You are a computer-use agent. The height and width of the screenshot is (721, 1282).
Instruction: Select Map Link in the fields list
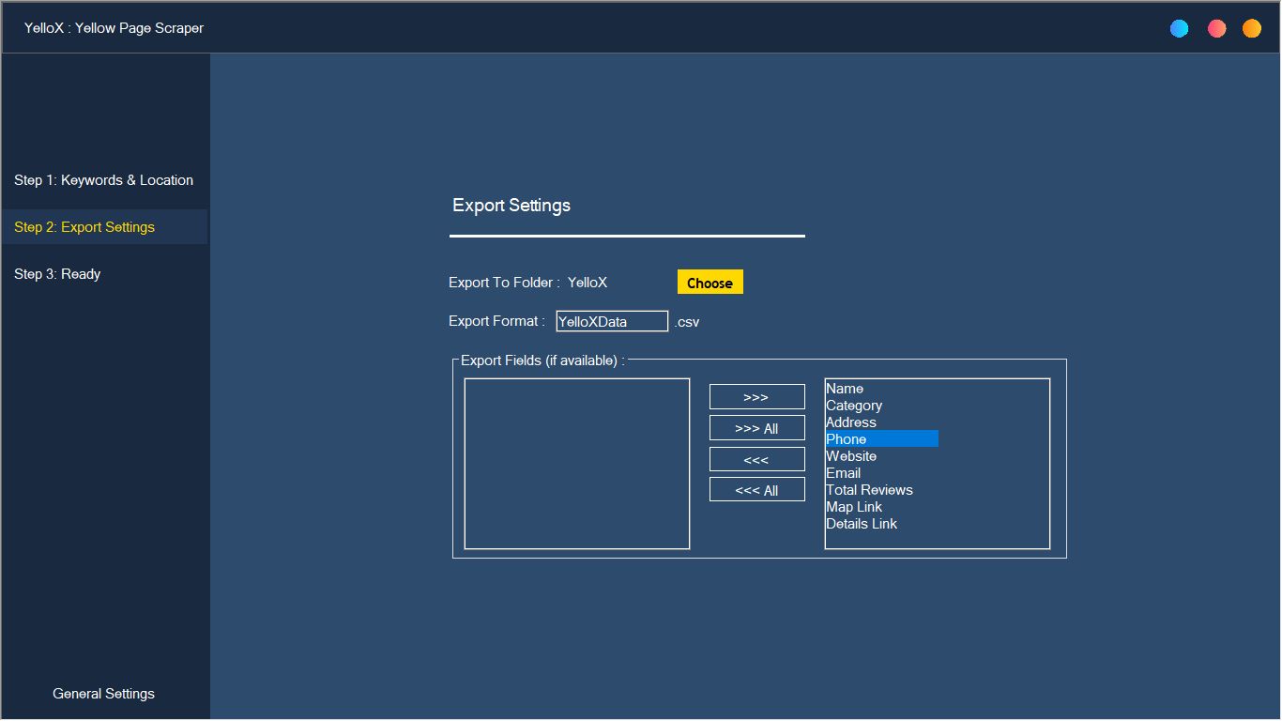(x=882, y=507)
